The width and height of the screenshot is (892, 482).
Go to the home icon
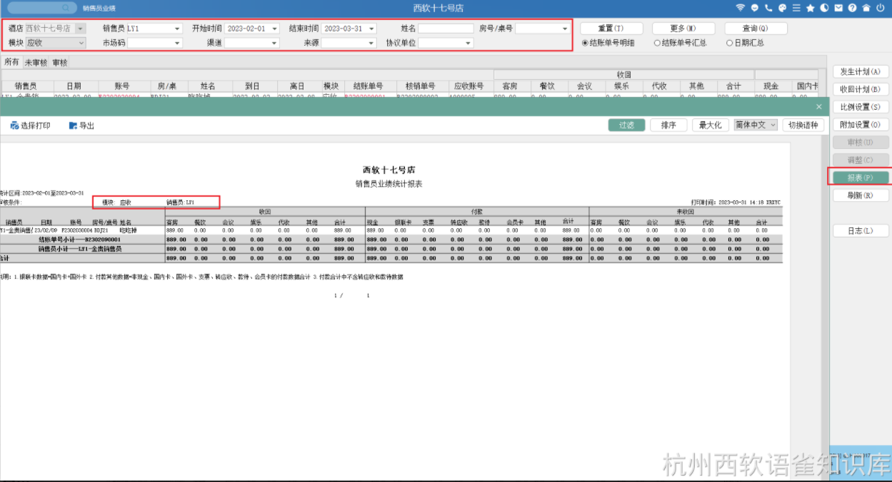point(866,8)
